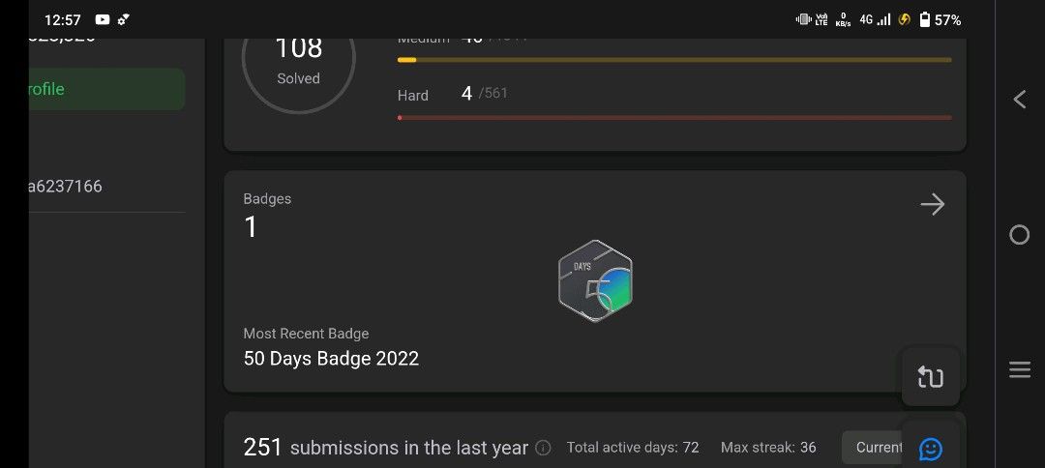Screen dimensions: 1045x468
Task: Open the Android recent apps icon
Action: 1019,369
